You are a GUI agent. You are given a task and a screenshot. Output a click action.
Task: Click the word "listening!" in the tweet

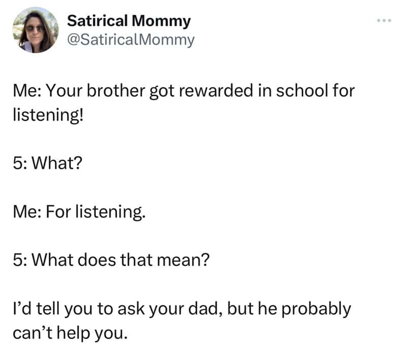[46, 115]
